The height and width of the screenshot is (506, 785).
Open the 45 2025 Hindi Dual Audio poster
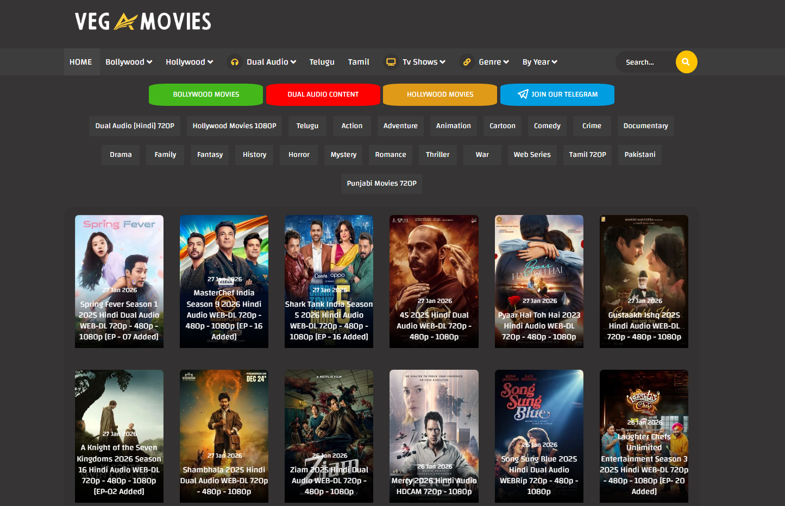(434, 281)
